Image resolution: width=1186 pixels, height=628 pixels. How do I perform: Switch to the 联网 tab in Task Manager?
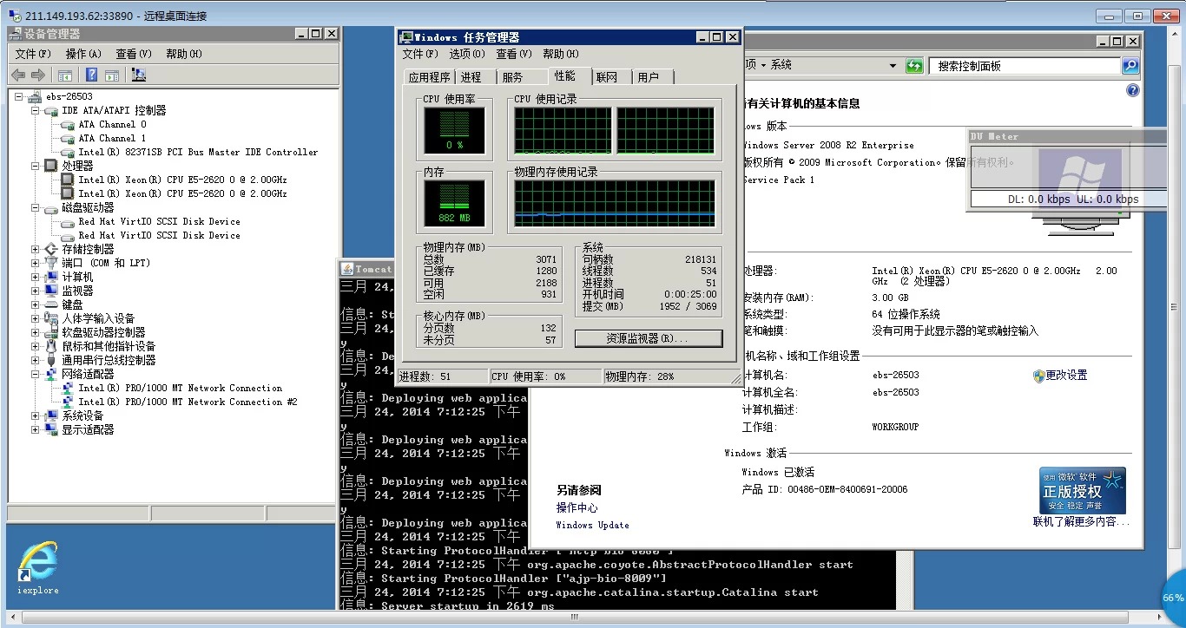click(607, 77)
